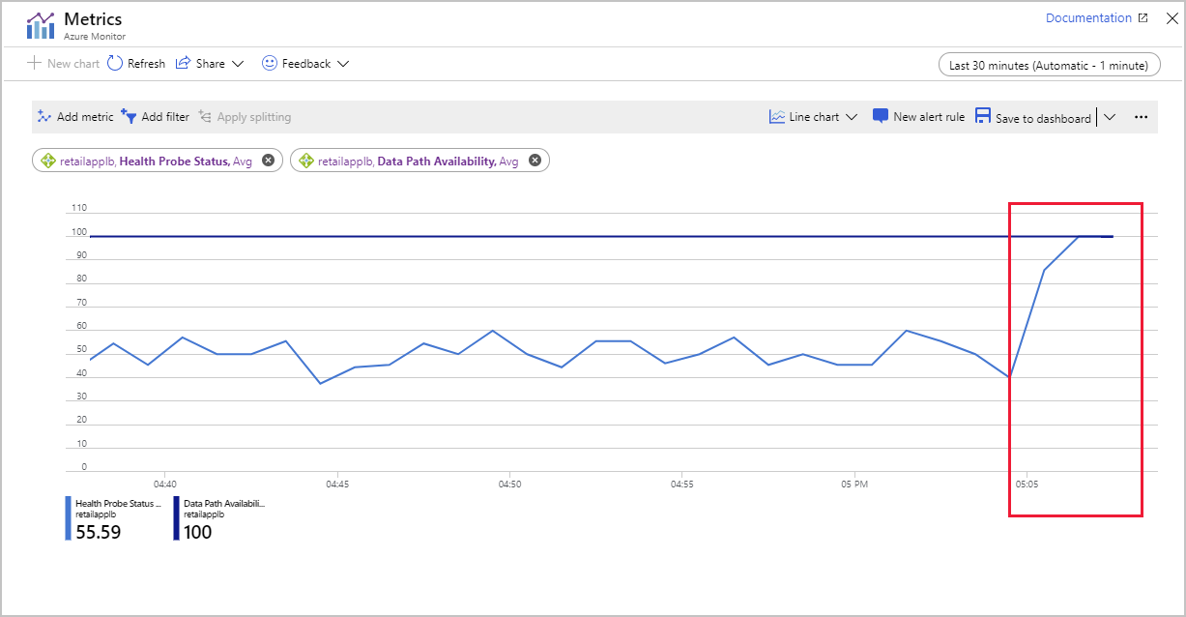Click the Feedback smiley icon
The image size is (1186, 617).
click(x=270, y=64)
